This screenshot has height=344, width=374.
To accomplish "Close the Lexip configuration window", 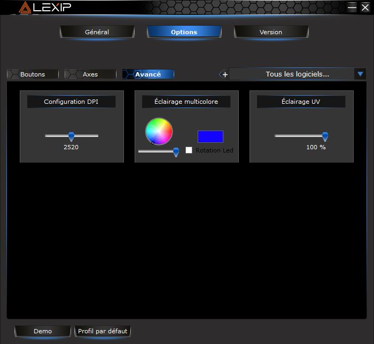I will click(x=365, y=7).
